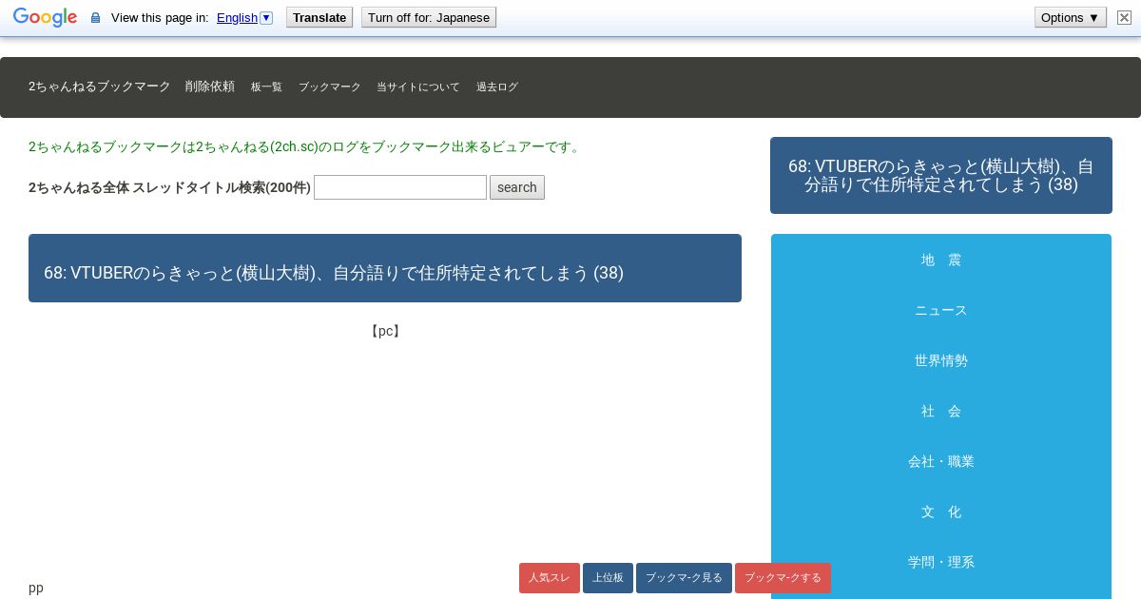Click the pp text at bottom left
The height and width of the screenshot is (599, 1141).
coord(36,588)
